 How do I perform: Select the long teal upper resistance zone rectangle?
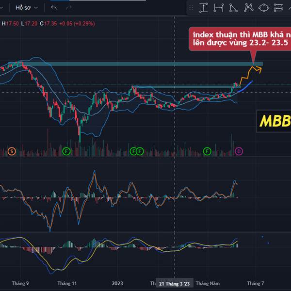pos(135,64)
